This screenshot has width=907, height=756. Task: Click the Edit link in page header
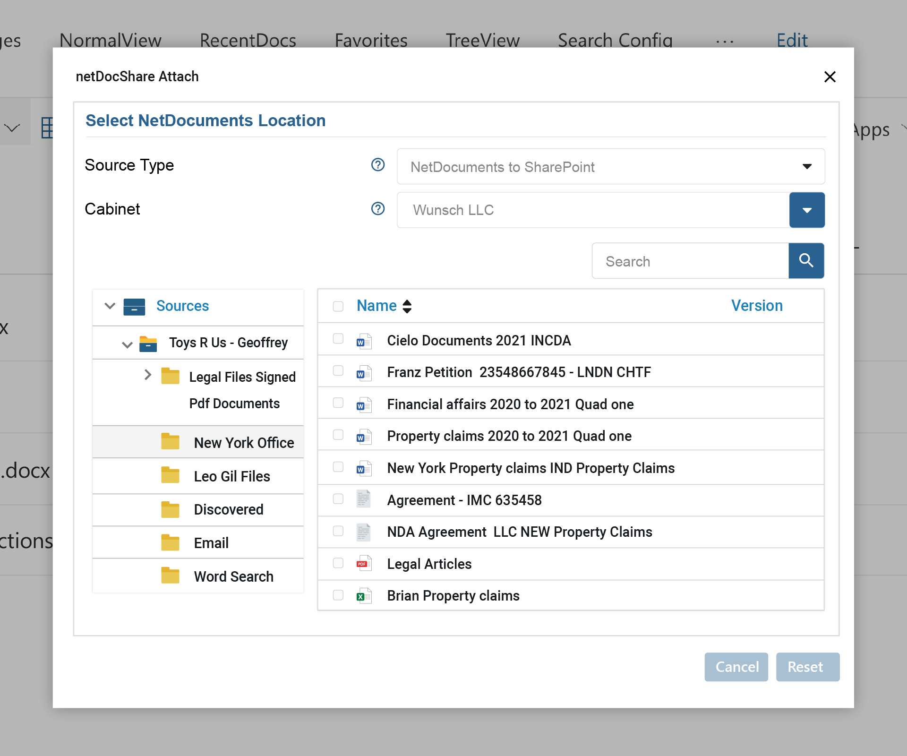(x=792, y=41)
